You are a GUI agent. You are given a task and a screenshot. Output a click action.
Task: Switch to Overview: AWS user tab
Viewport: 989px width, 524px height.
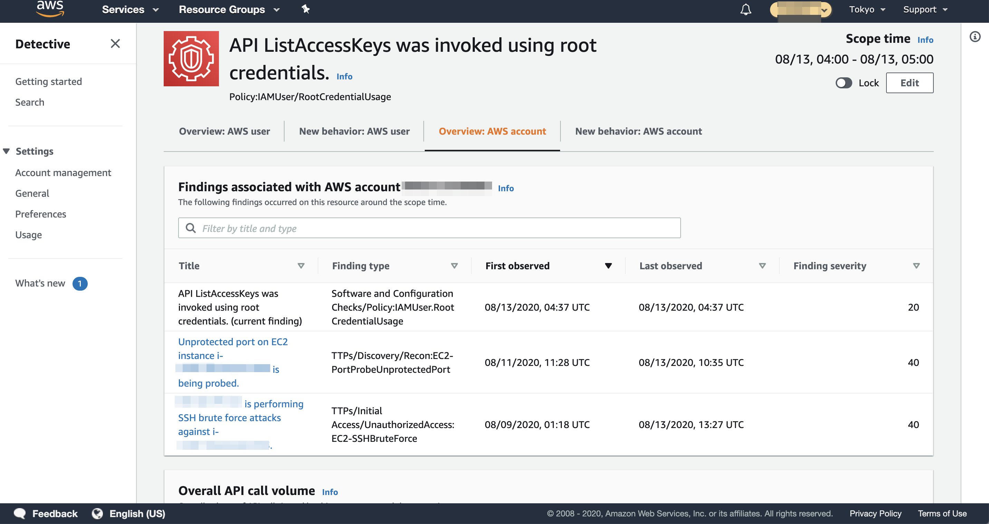pos(224,131)
